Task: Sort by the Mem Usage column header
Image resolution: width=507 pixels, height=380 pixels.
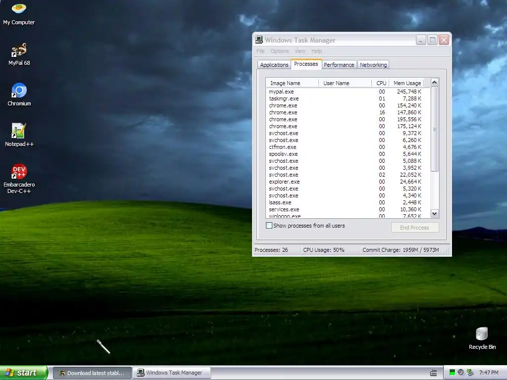Action: 406,83
